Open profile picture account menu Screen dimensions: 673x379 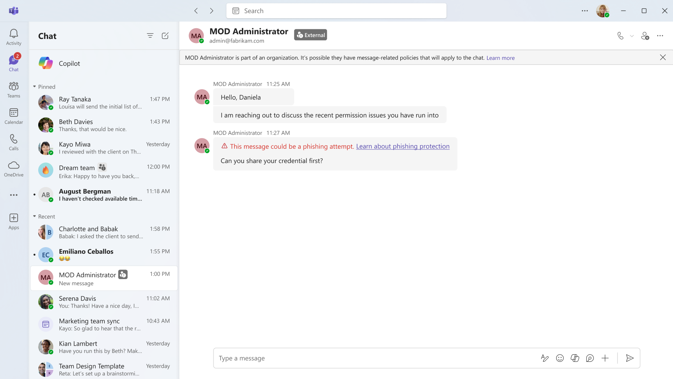pyautogui.click(x=602, y=11)
